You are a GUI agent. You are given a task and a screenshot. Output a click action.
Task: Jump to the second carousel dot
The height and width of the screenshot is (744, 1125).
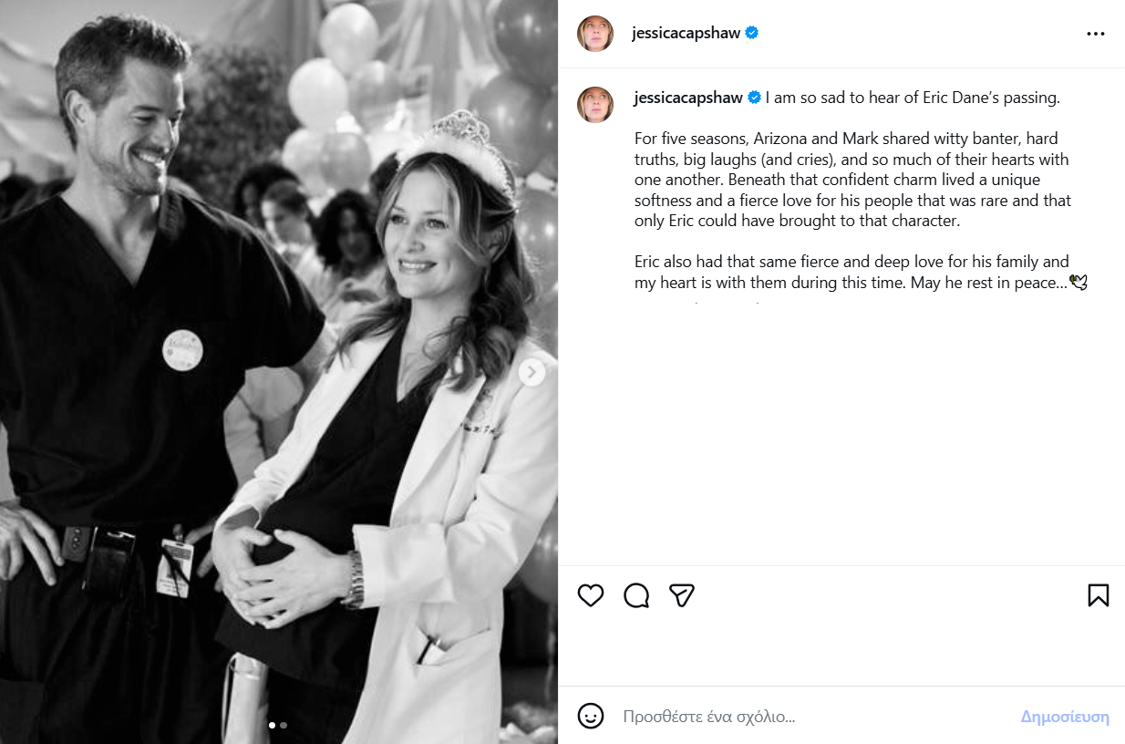(x=284, y=726)
